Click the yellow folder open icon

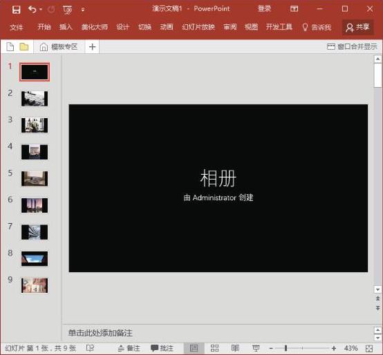(24, 46)
